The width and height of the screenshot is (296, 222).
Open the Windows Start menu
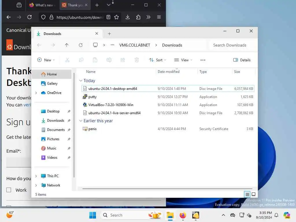[92, 215]
